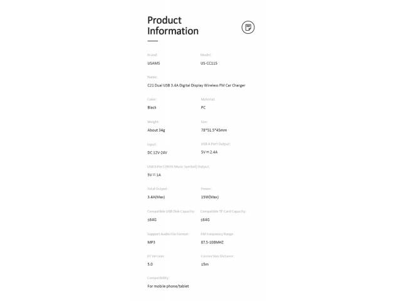Click the About 34g weight value
The height and width of the screenshot is (301, 401).
[x=156, y=130]
